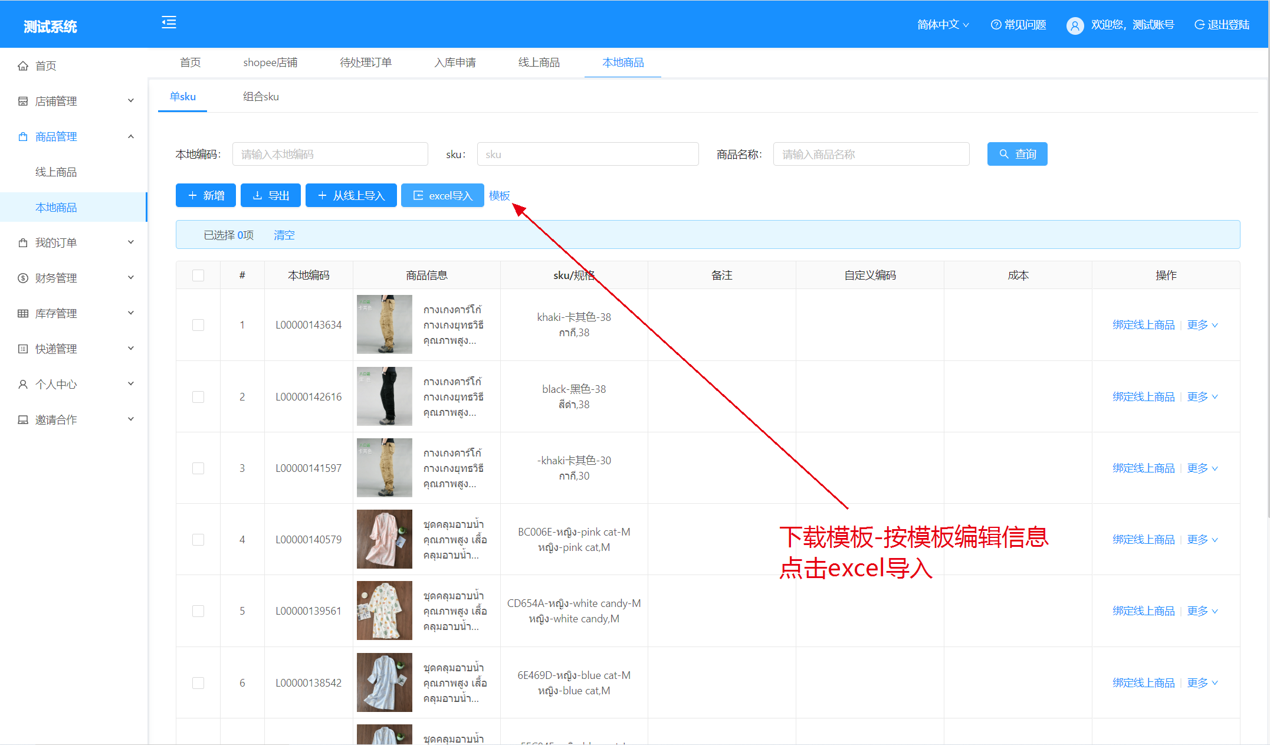Click the question-mark icon for 常见问题

[x=996, y=24]
